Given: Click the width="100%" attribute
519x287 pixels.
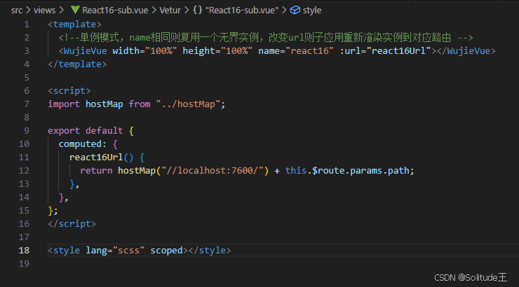Looking at the screenshot, I should tap(144, 51).
